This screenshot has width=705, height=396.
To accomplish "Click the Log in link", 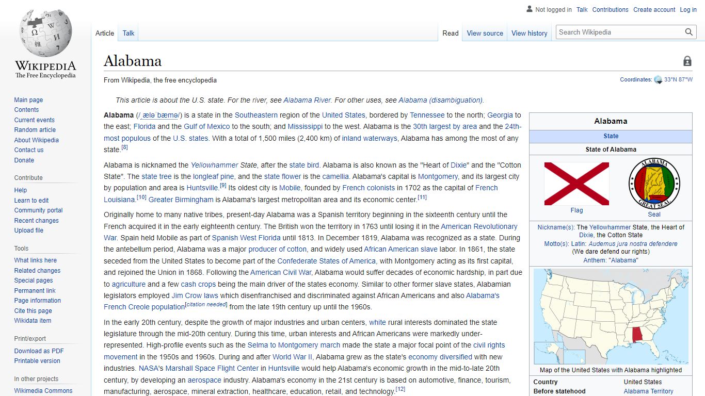I will point(688,10).
